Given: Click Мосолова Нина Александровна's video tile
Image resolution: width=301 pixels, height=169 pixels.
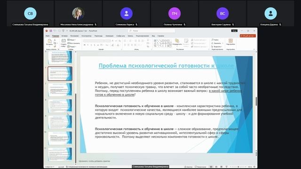Looking at the screenshot, I should (79, 14).
